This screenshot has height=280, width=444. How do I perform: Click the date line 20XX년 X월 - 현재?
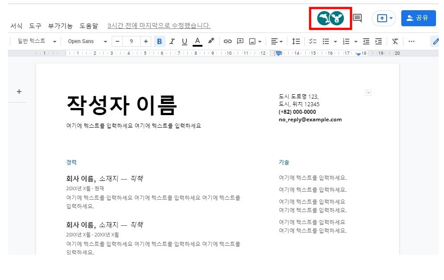[x=85, y=188]
